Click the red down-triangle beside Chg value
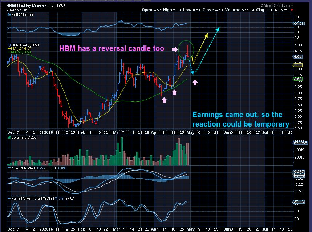312x232 pixels. click(x=292, y=10)
